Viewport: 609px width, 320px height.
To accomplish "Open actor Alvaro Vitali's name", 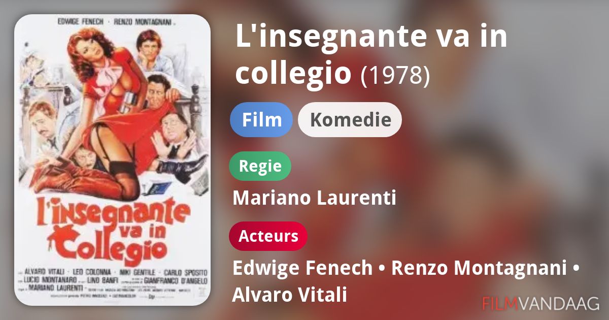I will [x=290, y=295].
